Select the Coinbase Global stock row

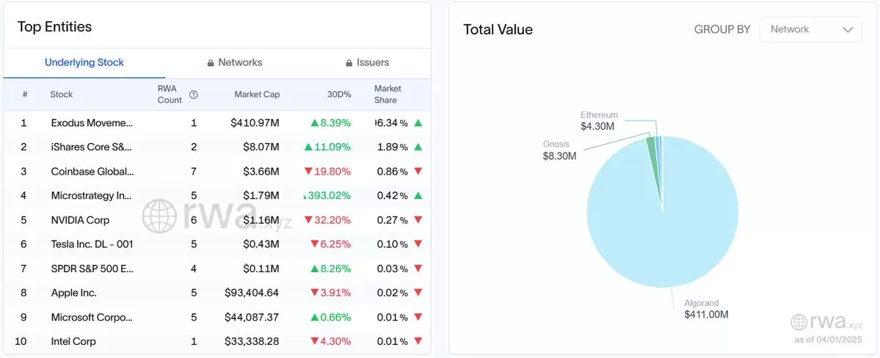pyautogui.click(x=217, y=171)
